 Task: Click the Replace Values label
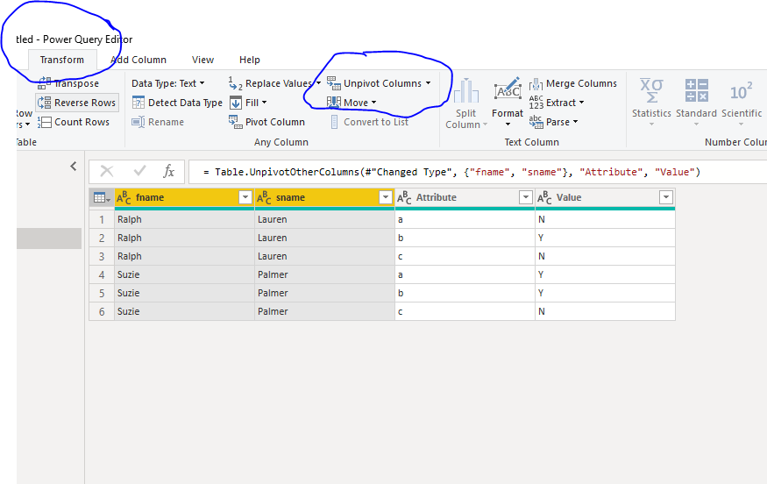tap(279, 83)
